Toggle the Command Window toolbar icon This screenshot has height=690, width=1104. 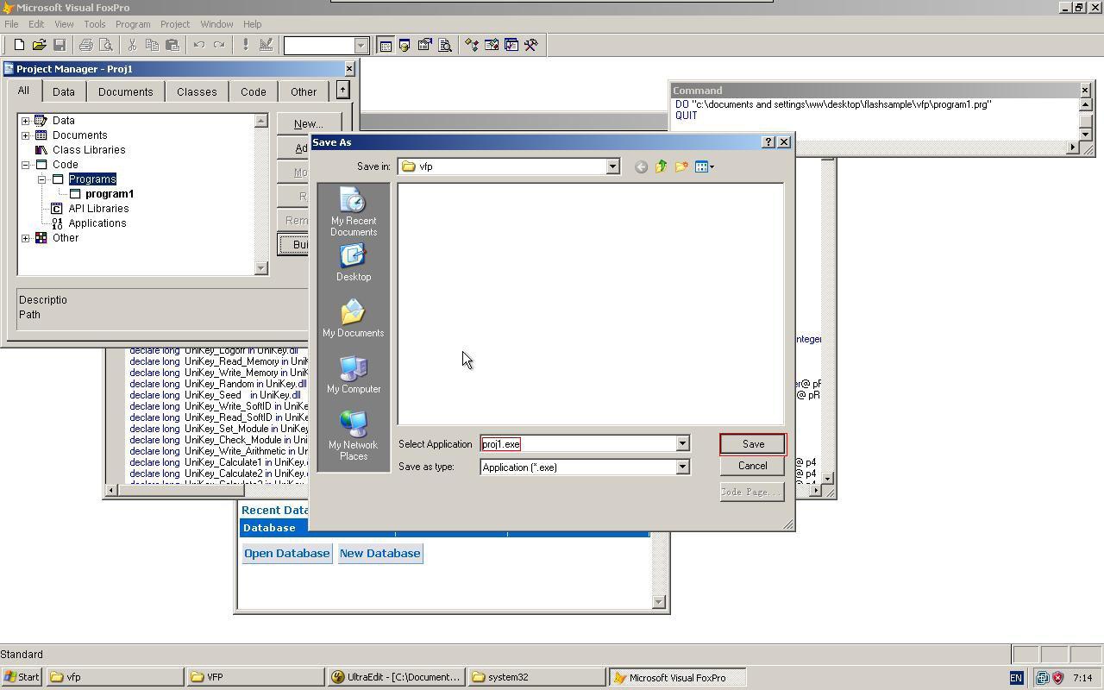click(385, 45)
